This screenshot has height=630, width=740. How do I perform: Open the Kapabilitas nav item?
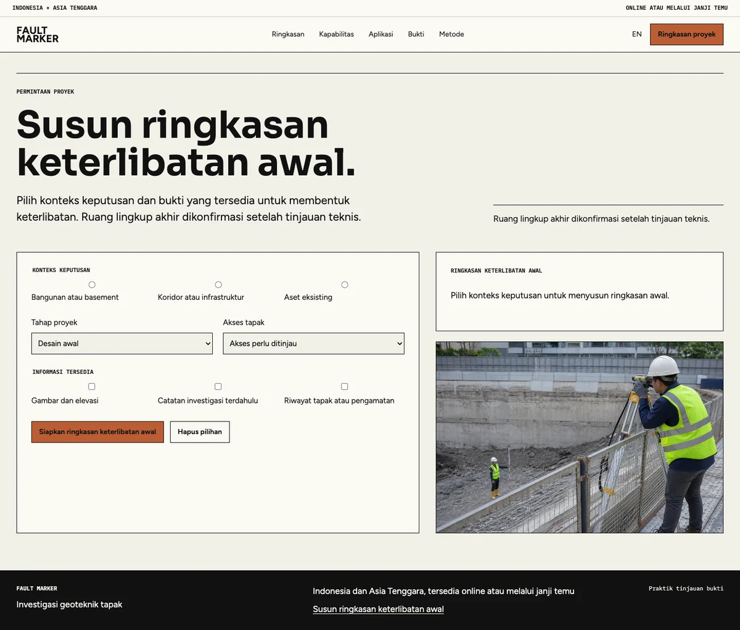337,35
